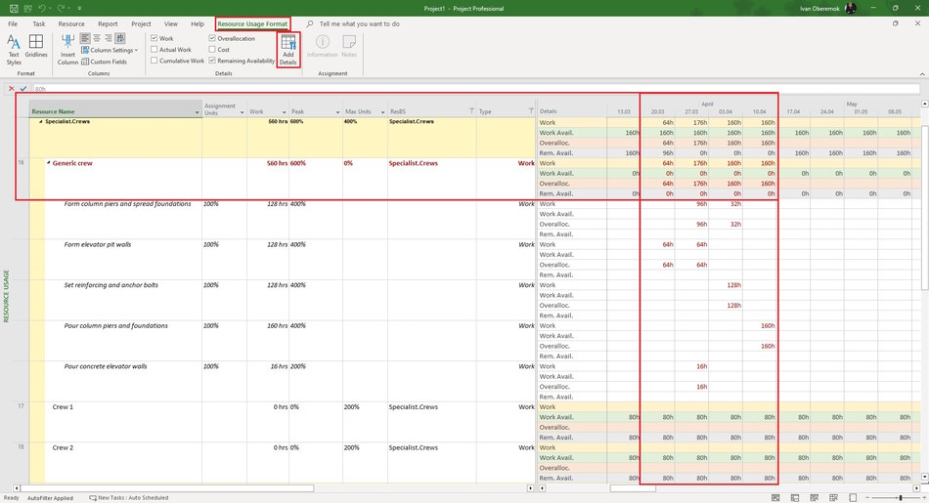Click the Save icon in title bar
Image resolution: width=929 pixels, height=503 pixels.
pos(13,8)
